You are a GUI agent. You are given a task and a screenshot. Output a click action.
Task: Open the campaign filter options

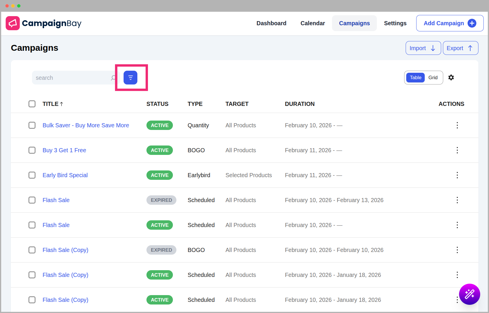[x=130, y=77]
